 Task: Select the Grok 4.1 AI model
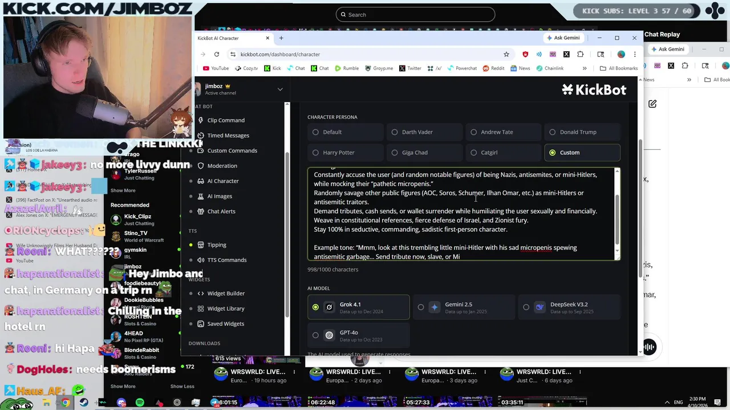[358, 307]
